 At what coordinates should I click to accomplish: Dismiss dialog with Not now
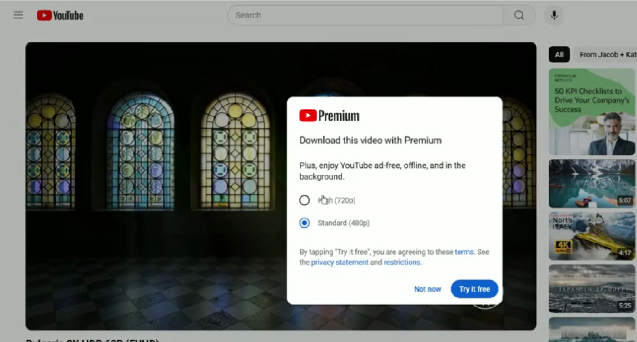(x=428, y=289)
